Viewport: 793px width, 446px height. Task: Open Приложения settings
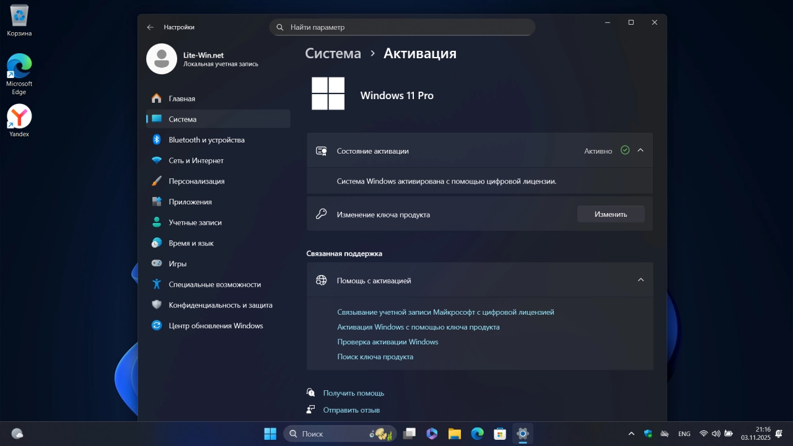[x=218, y=202]
